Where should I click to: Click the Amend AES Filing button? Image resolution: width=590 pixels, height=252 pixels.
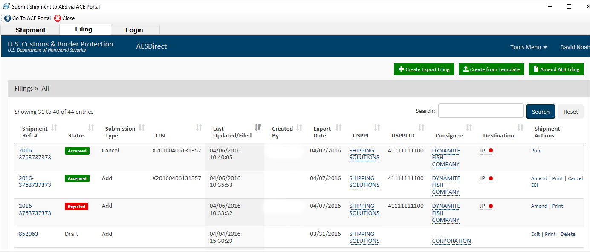556,69
